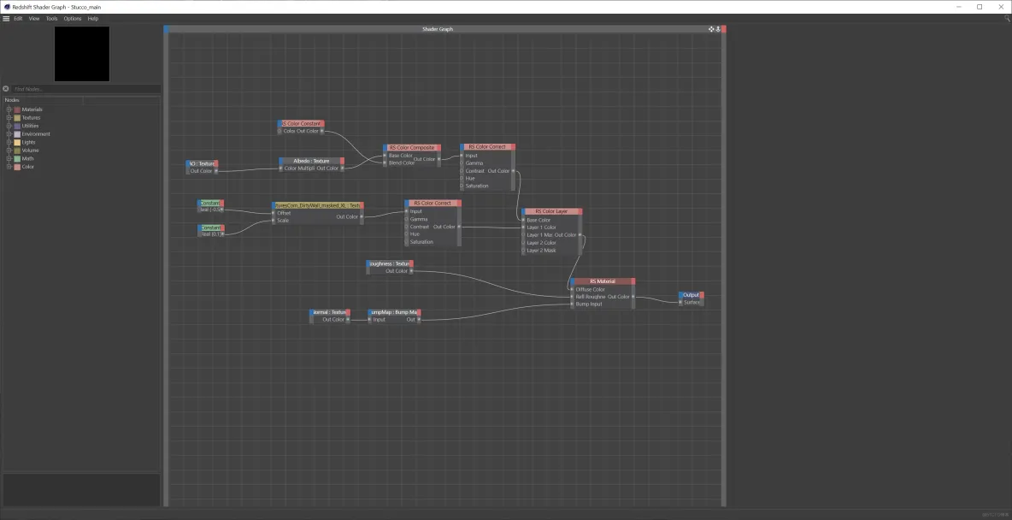This screenshot has width=1012, height=520.
Task: Clear the Find Nodes search with the X icon
Action: [6, 89]
